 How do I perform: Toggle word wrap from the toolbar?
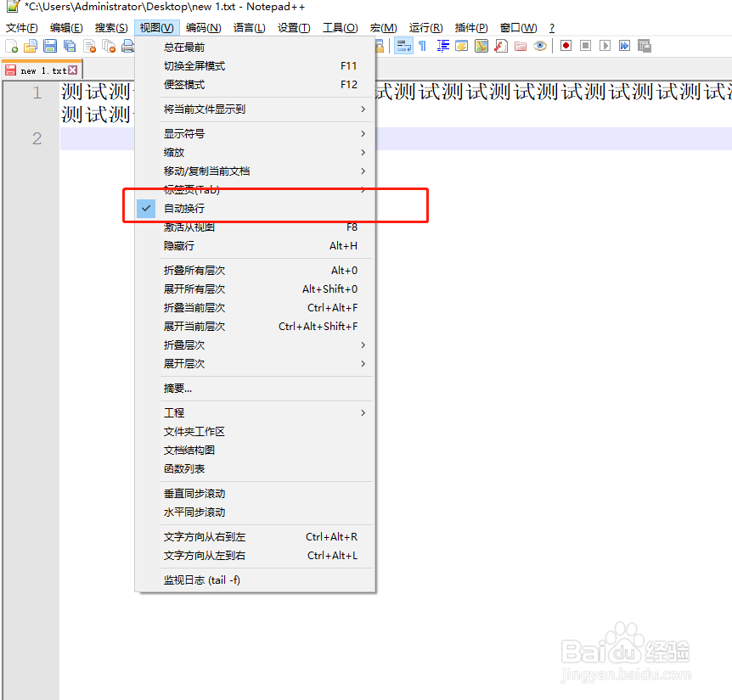pos(403,45)
